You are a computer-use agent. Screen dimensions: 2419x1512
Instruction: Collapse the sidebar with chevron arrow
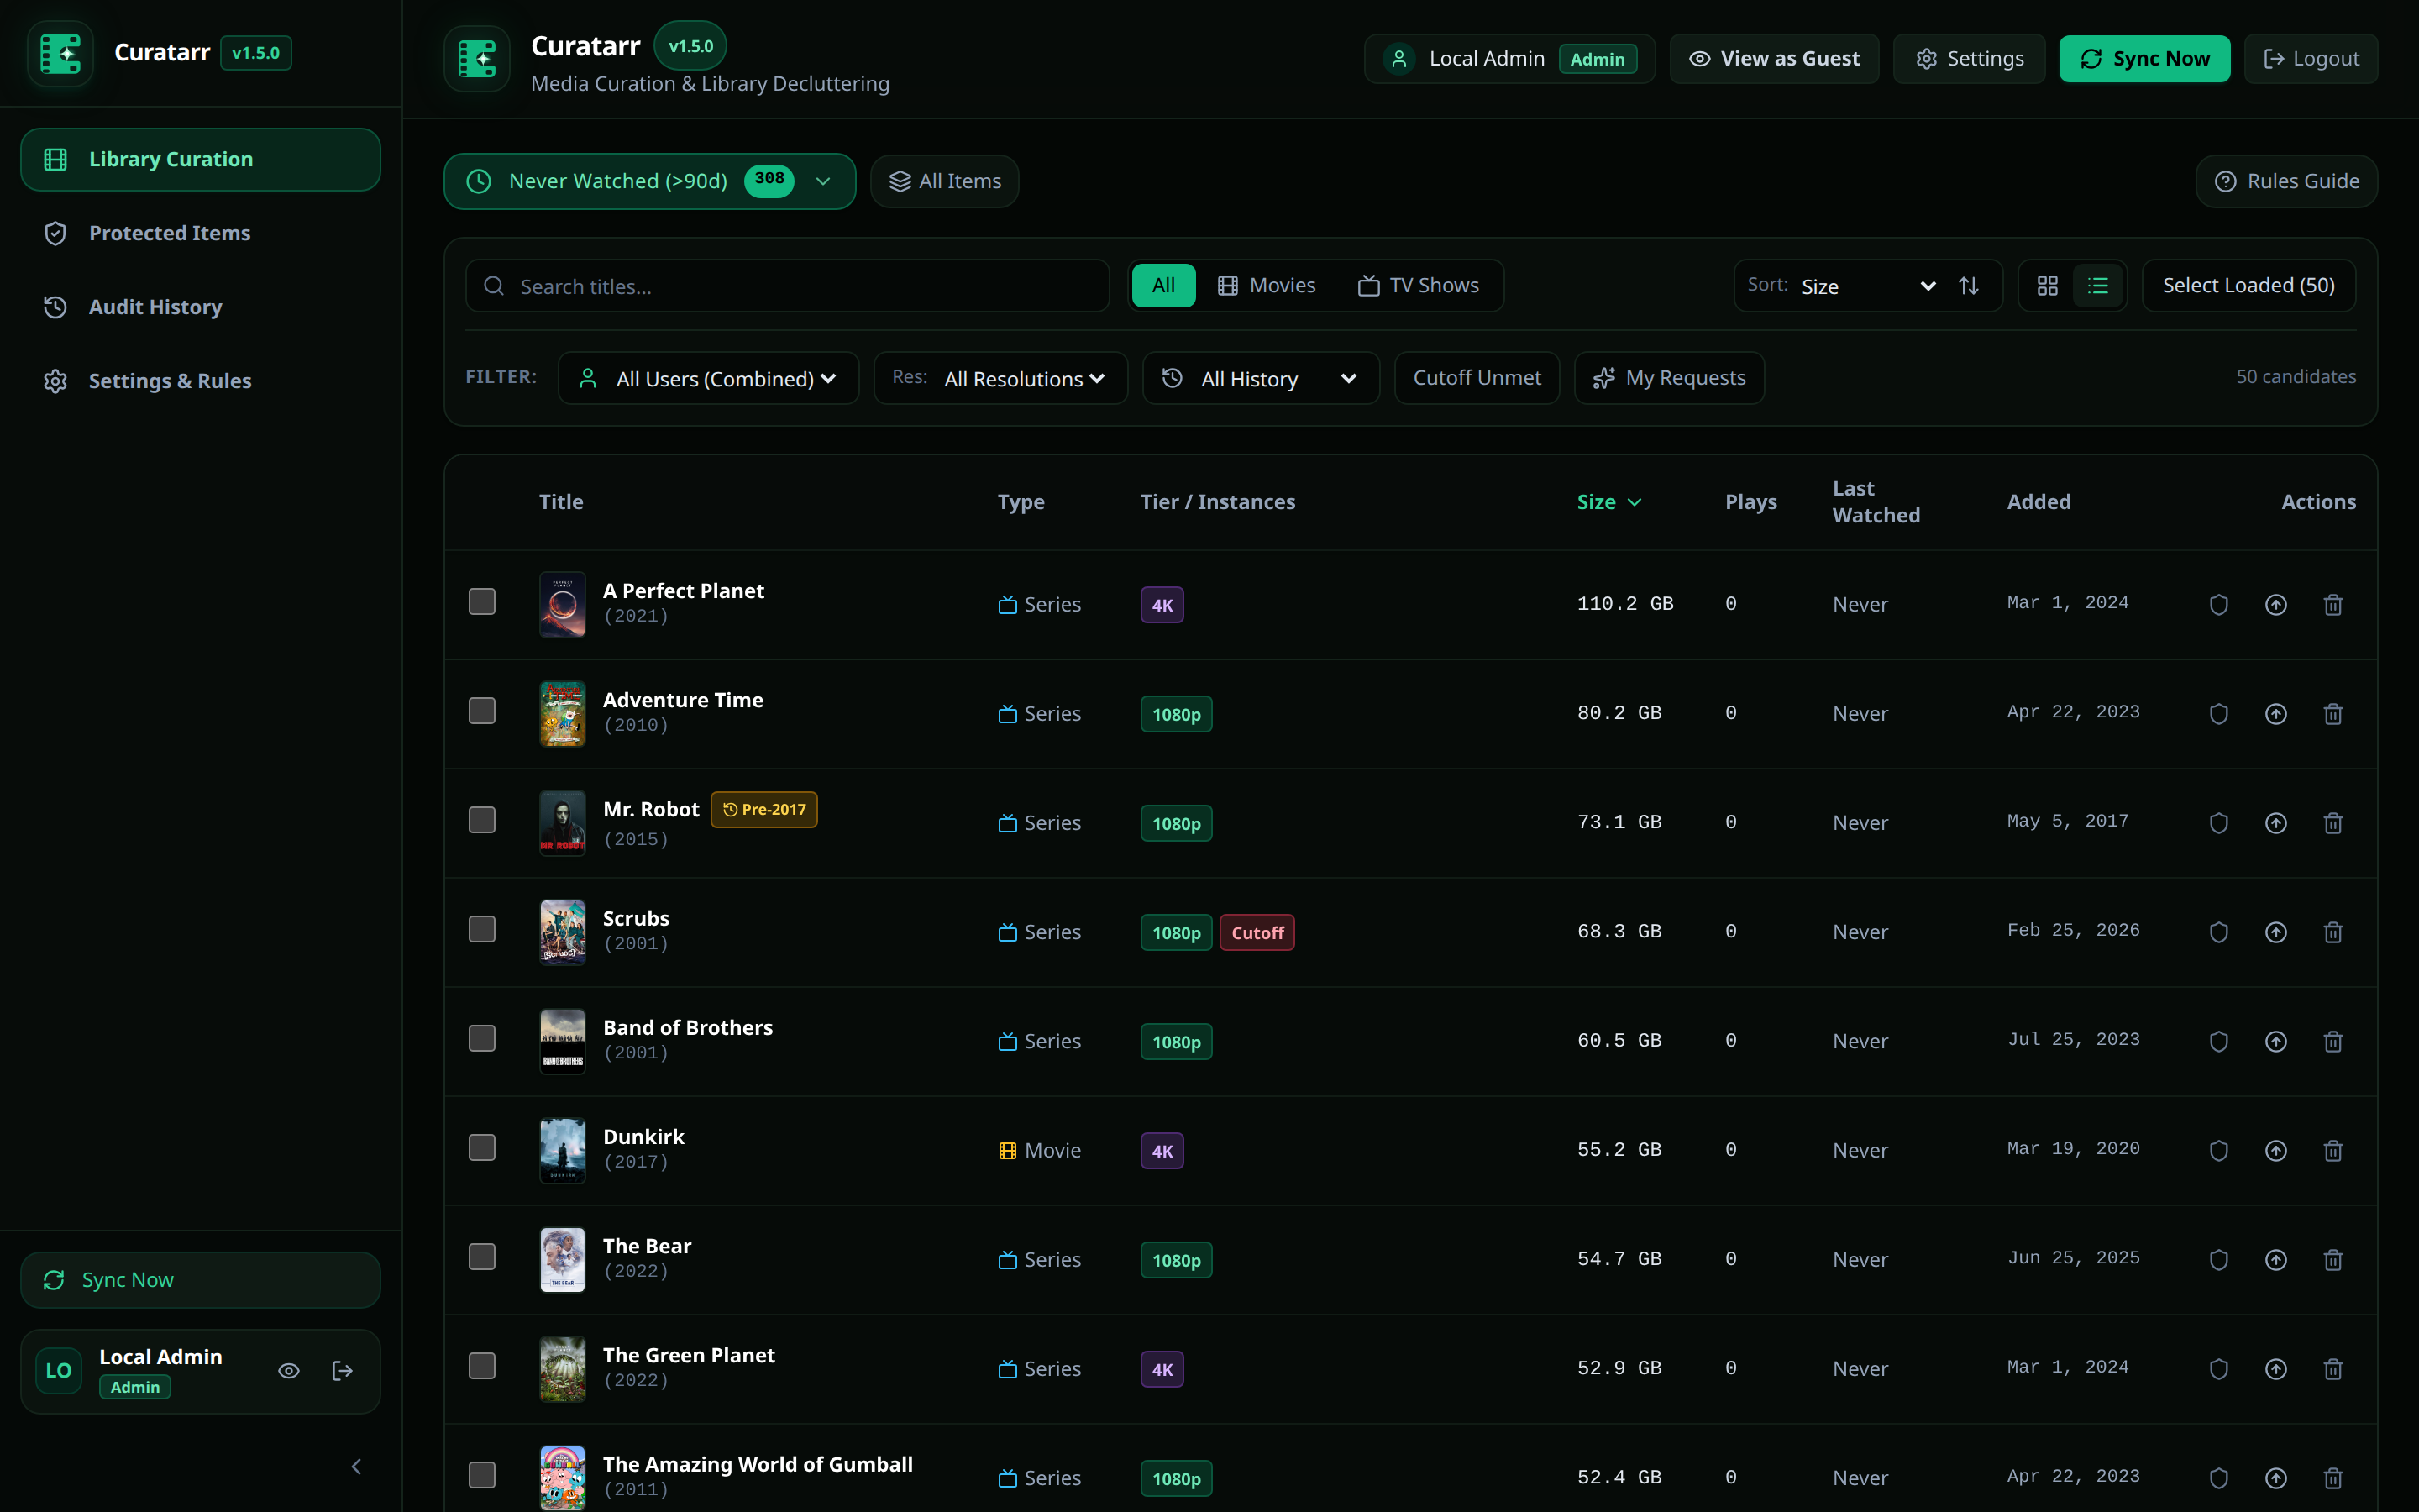pos(357,1466)
